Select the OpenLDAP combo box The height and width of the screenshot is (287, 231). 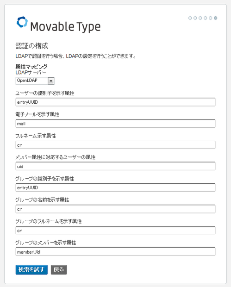(35, 81)
